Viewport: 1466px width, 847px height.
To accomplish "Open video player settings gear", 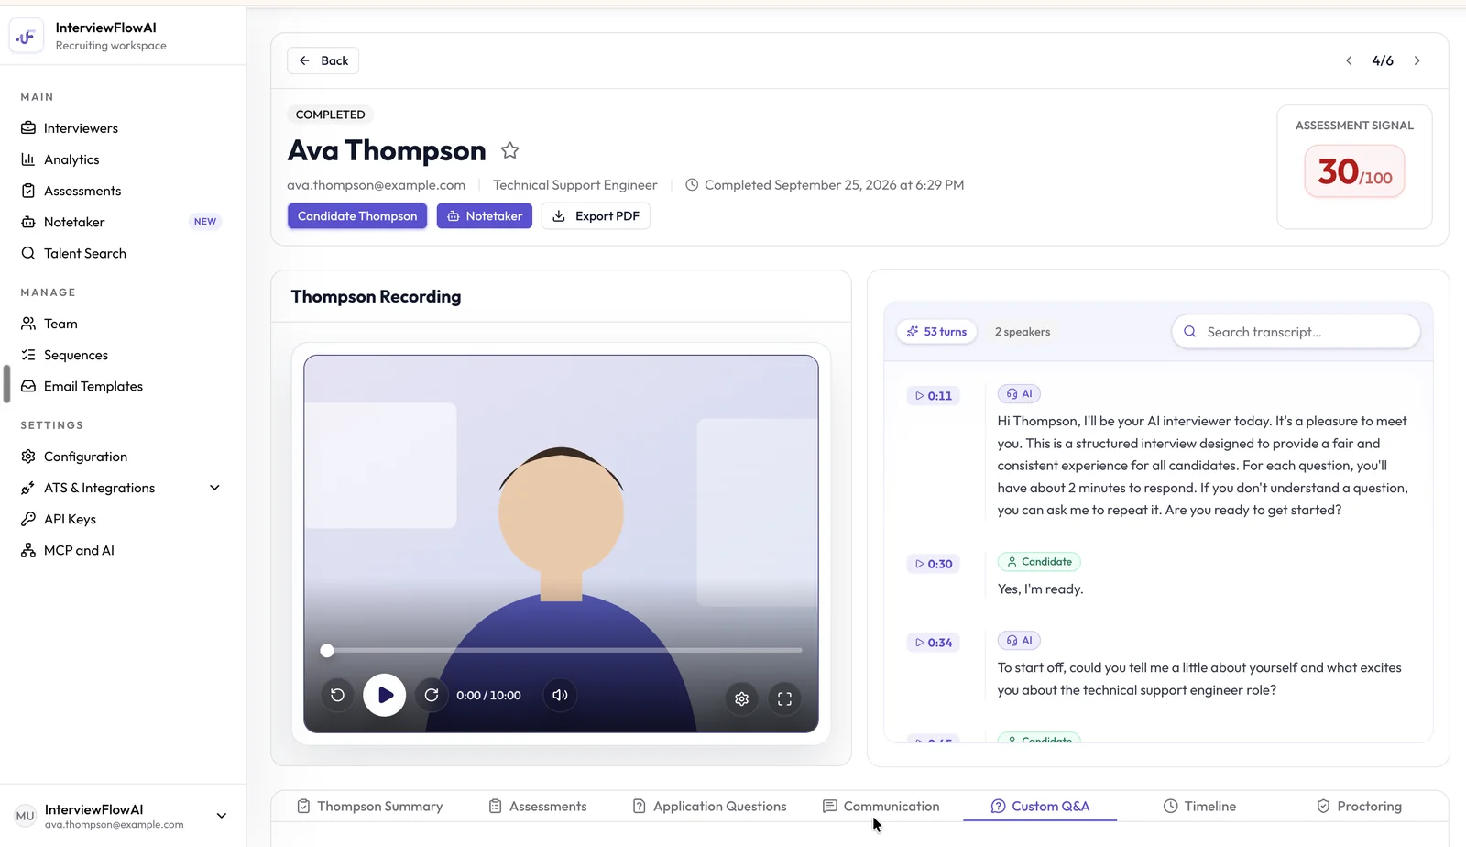I will click(742, 698).
